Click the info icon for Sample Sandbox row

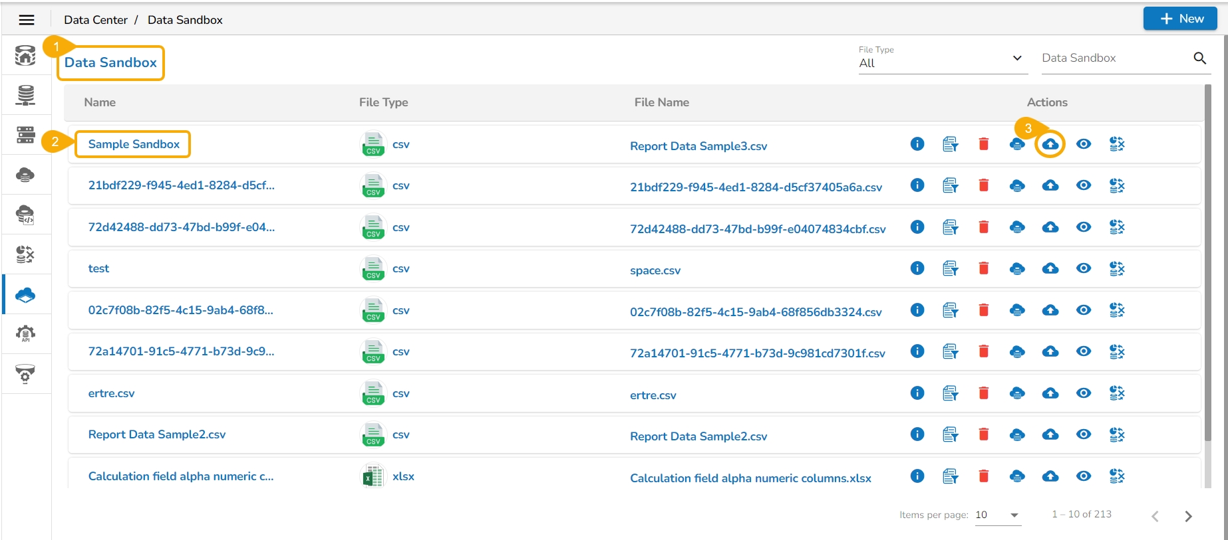pos(917,144)
